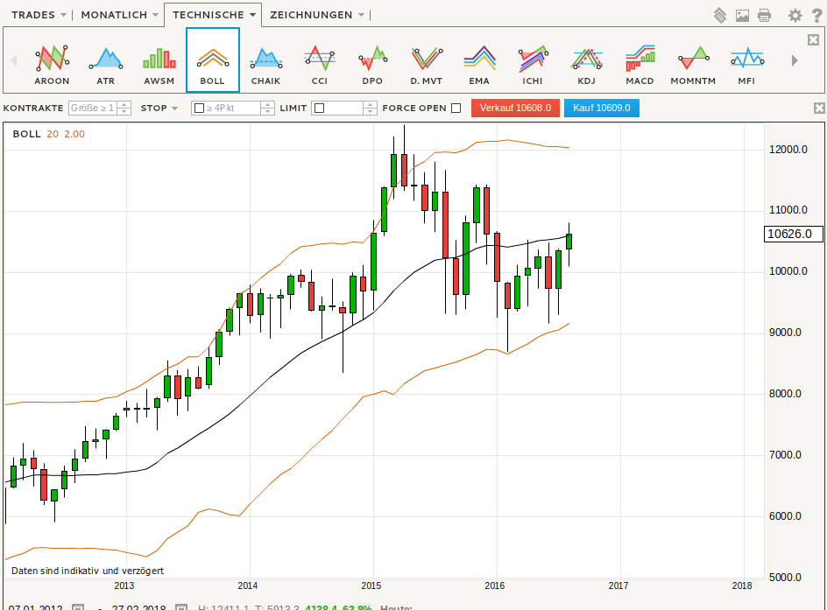Open the layers icon in top toolbar

[720, 15]
